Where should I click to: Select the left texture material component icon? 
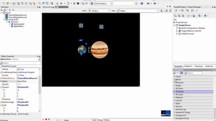[x=81, y=26]
